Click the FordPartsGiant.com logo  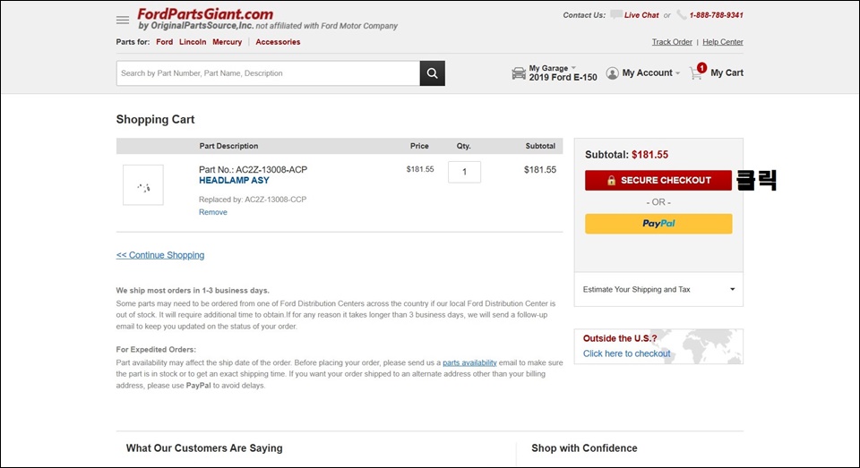point(205,13)
